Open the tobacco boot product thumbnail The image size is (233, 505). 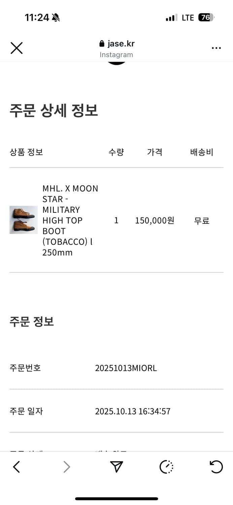click(x=24, y=220)
